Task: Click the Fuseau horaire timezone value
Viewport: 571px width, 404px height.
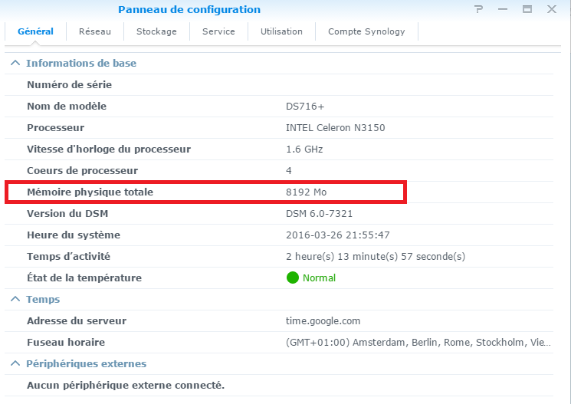Action: point(418,342)
